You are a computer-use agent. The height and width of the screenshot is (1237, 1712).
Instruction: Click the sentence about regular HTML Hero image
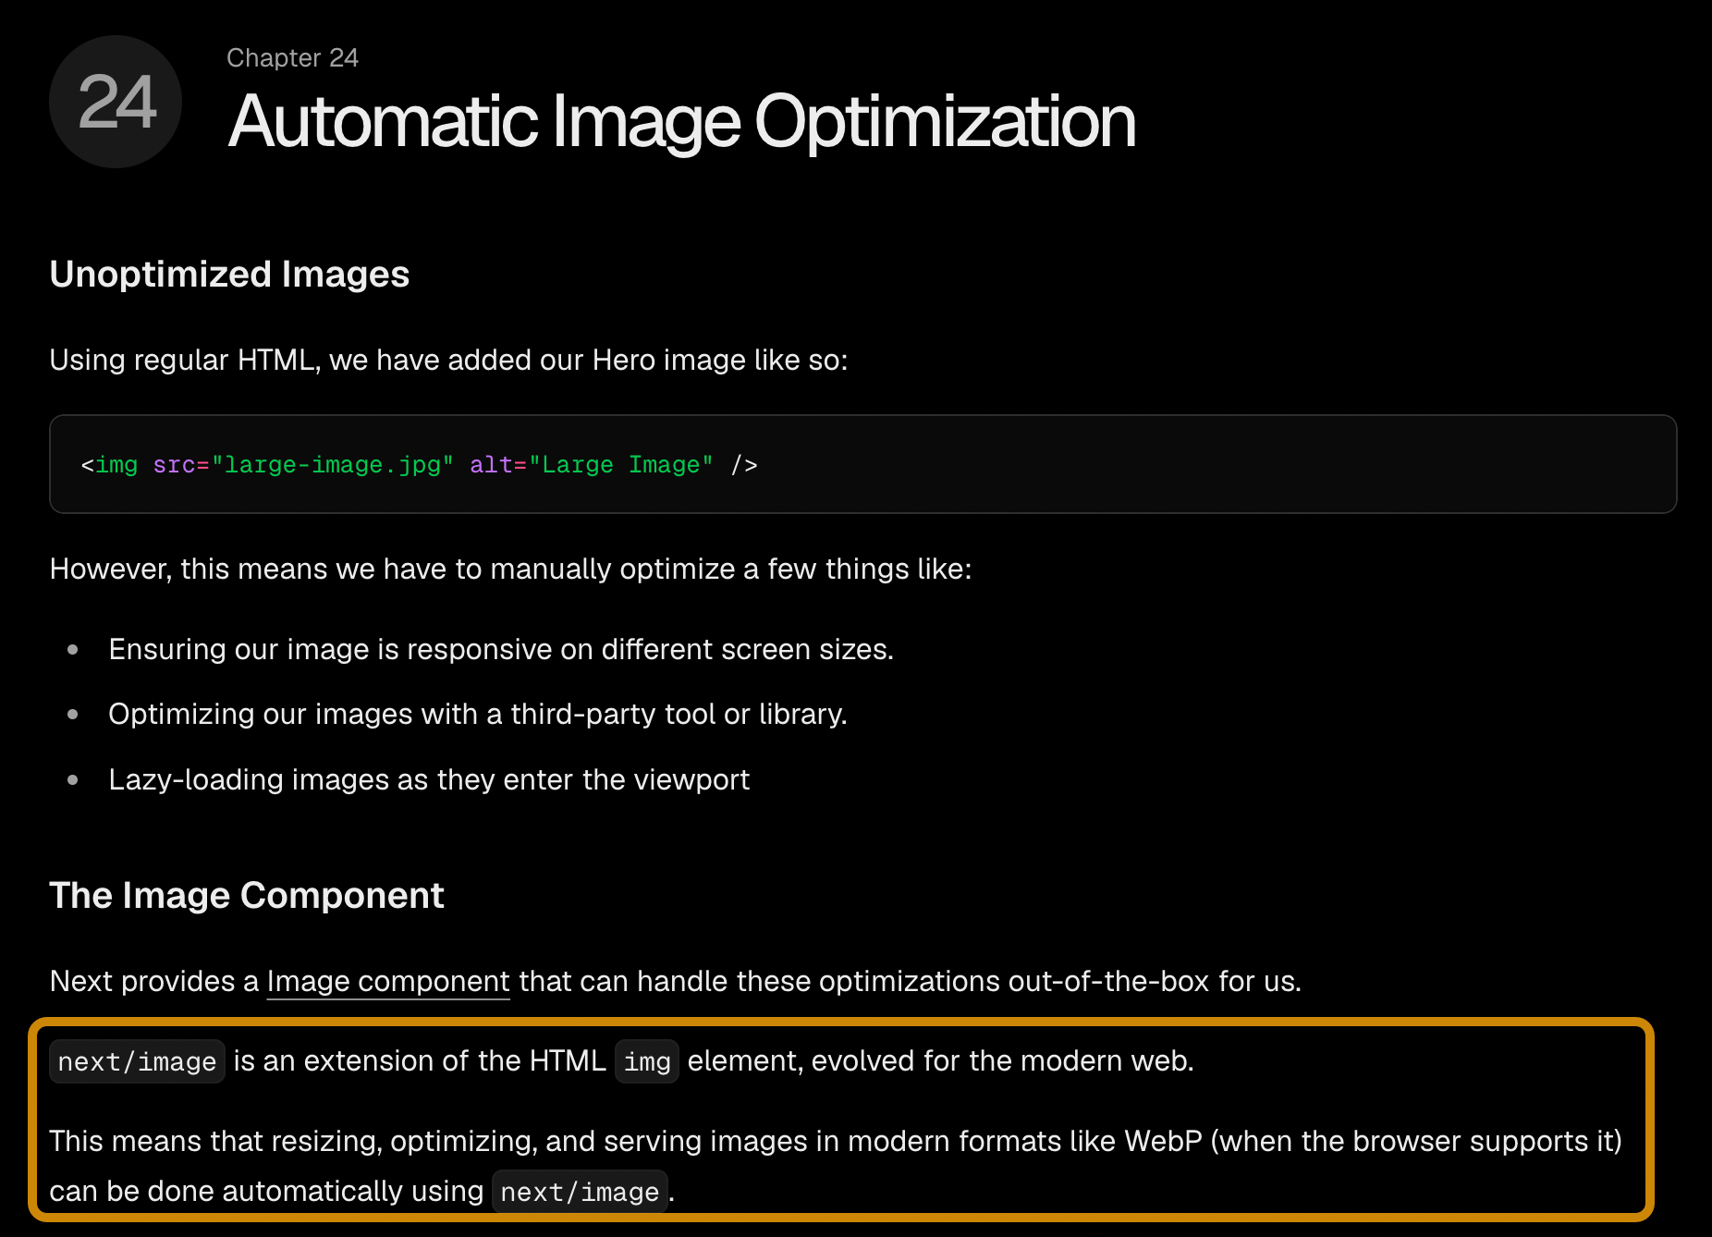448,360
